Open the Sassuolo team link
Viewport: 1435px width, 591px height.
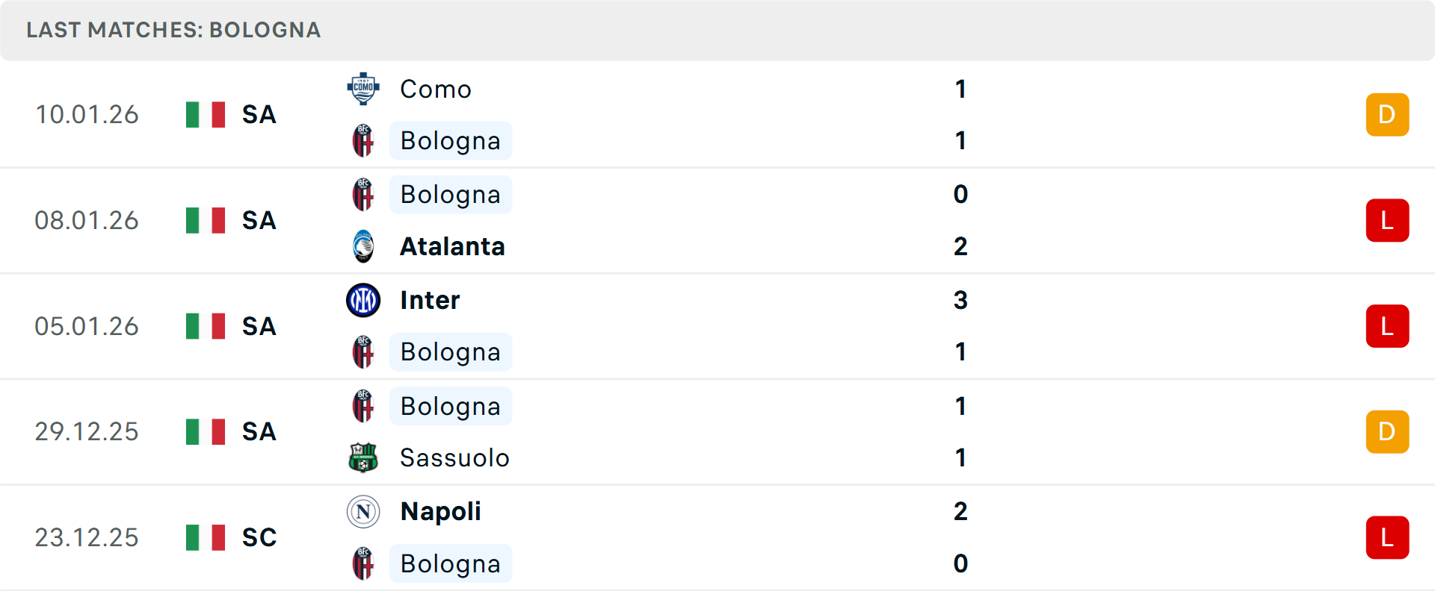pyautogui.click(x=454, y=457)
